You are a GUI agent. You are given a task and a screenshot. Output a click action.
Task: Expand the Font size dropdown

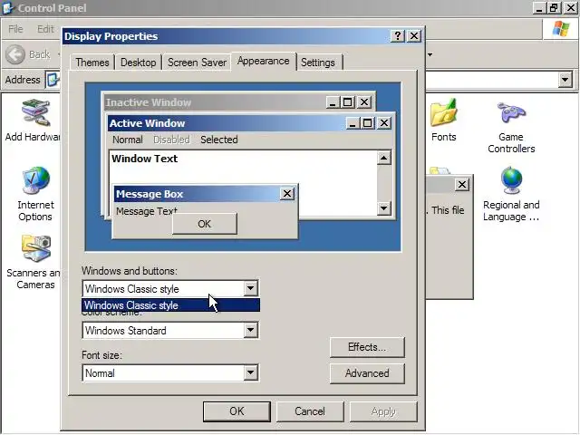(250, 372)
